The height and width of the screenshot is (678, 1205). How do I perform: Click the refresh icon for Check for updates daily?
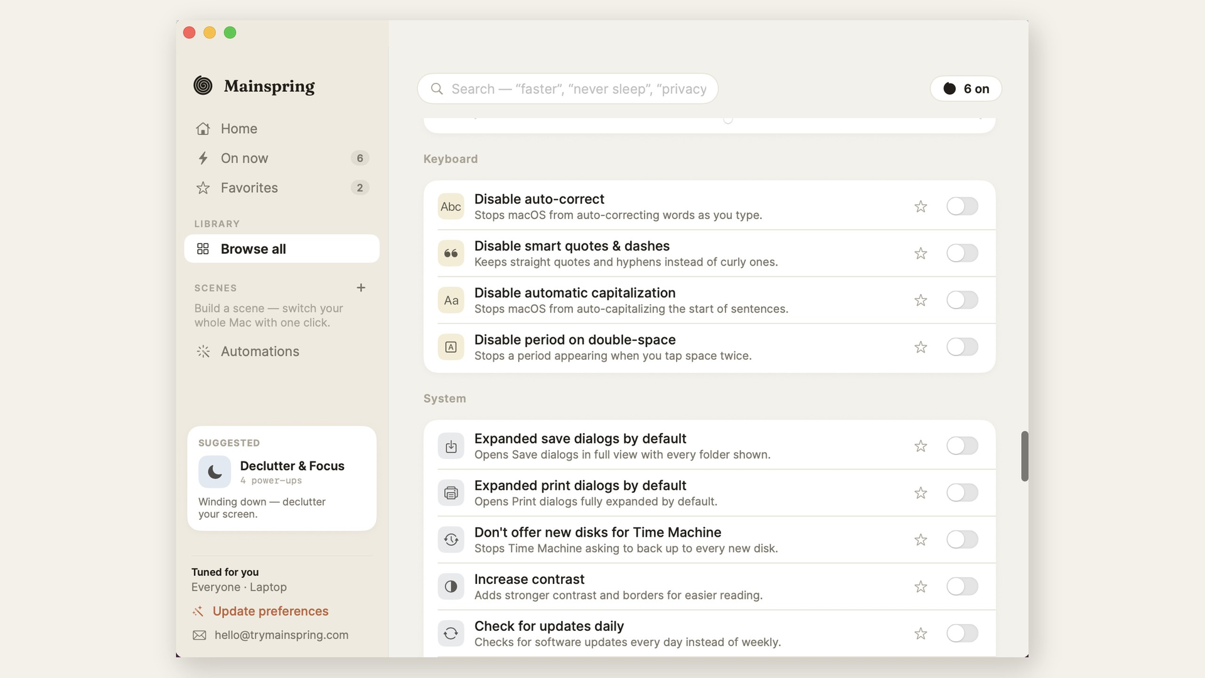[x=451, y=633]
